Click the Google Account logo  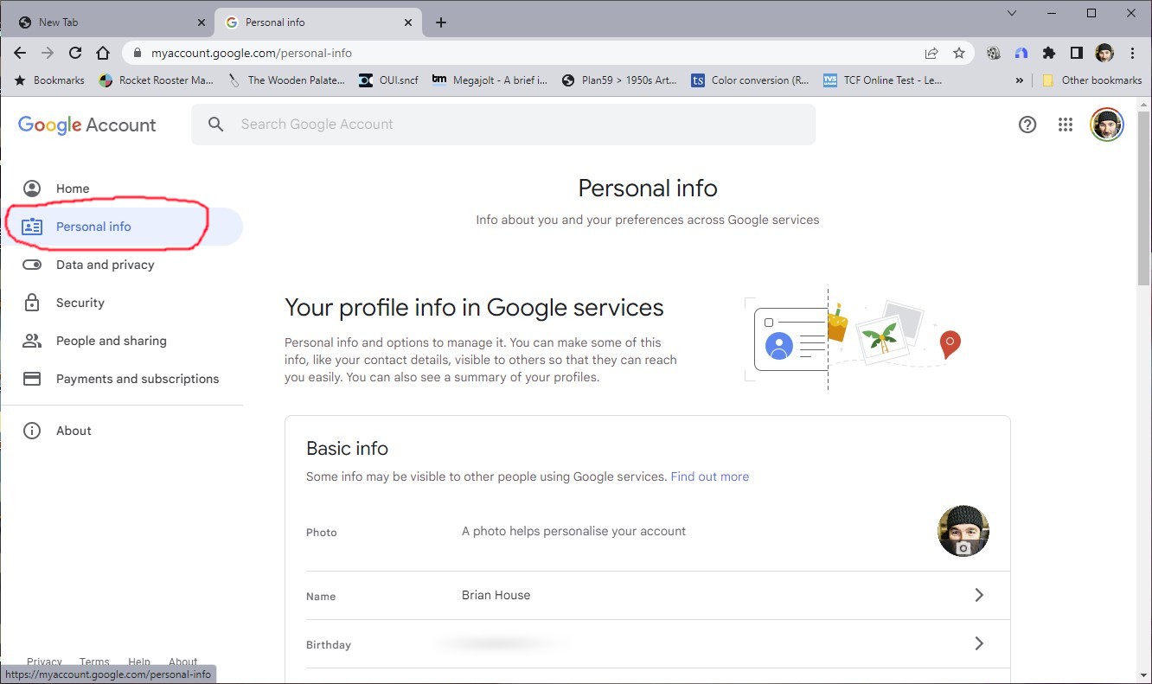(x=86, y=125)
